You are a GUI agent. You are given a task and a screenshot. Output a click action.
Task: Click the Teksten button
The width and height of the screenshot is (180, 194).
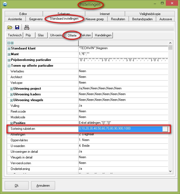(86, 35)
